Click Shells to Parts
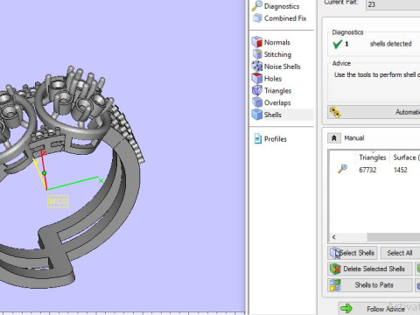Viewport: 420px width, 315px height. [x=370, y=285]
